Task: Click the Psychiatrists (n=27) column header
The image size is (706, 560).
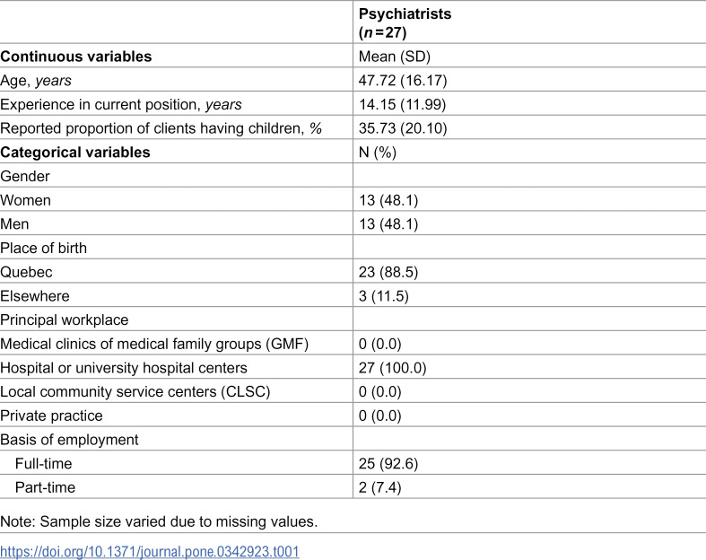Action: click(x=405, y=23)
